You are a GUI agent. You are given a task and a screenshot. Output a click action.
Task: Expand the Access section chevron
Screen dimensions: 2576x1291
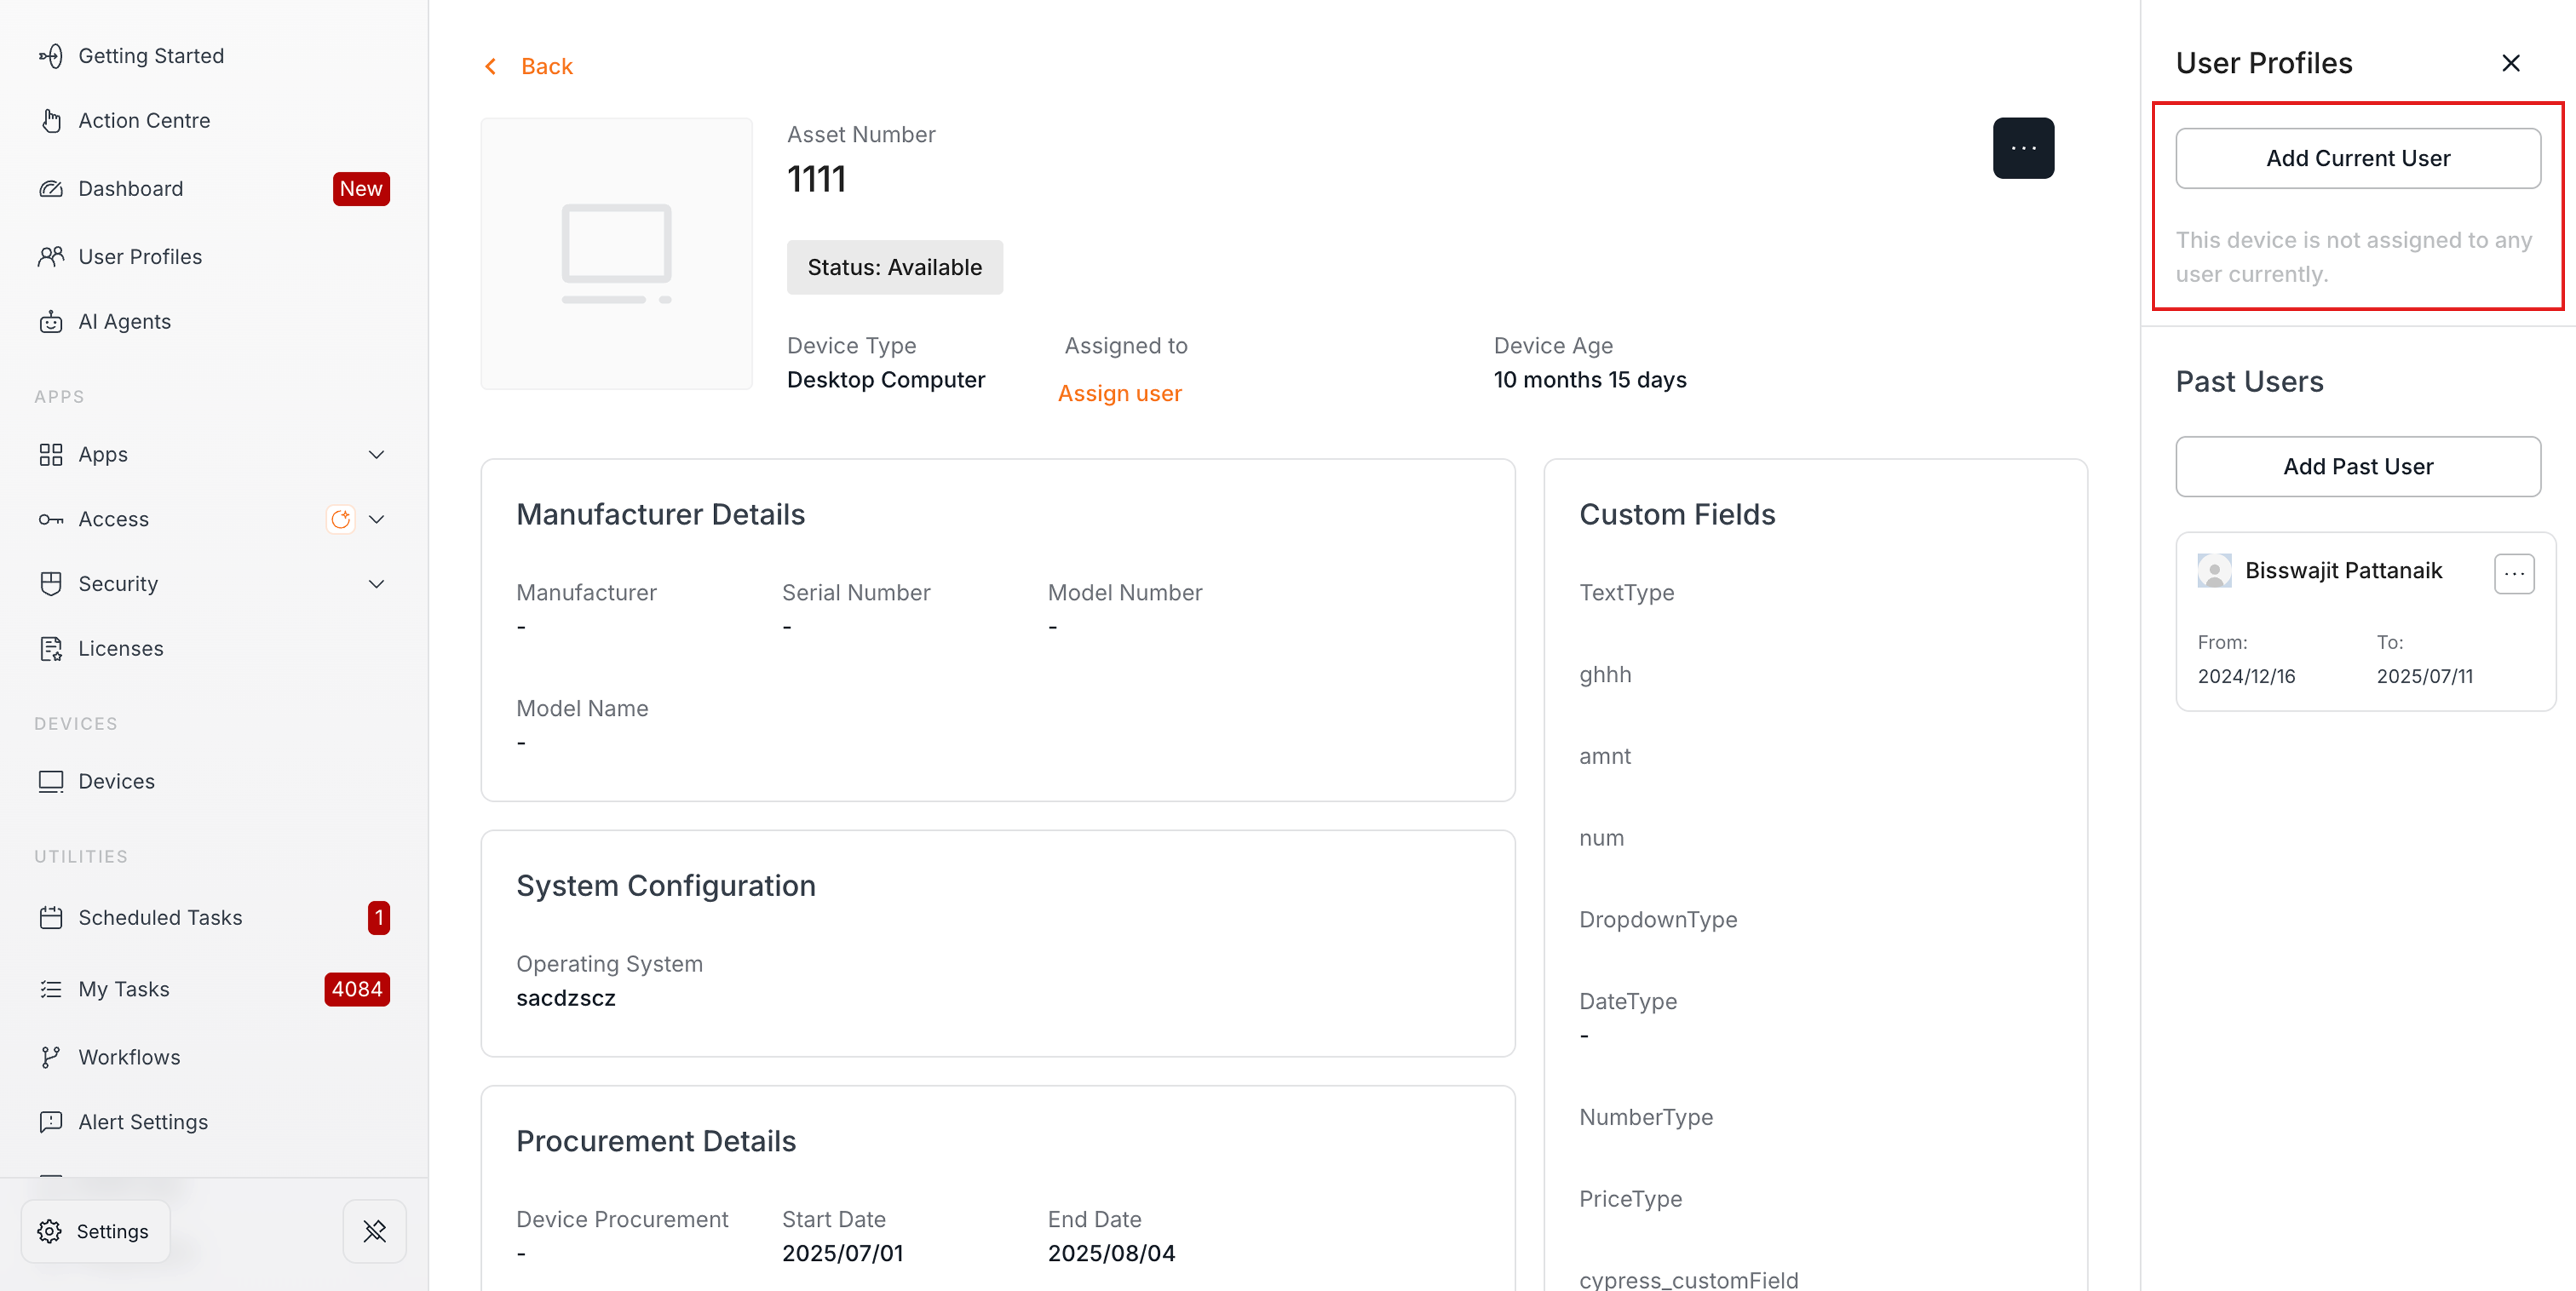(377, 519)
